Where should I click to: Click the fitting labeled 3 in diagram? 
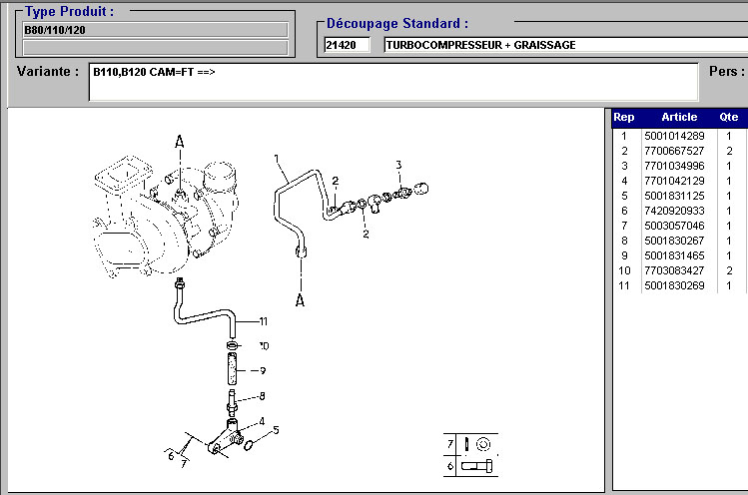(x=402, y=186)
